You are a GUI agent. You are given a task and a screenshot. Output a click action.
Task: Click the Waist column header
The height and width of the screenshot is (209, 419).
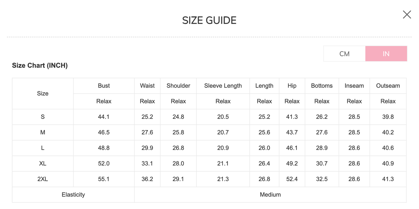(x=147, y=86)
